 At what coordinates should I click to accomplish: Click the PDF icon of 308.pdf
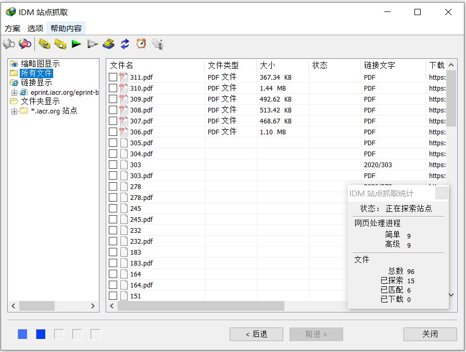coord(123,110)
